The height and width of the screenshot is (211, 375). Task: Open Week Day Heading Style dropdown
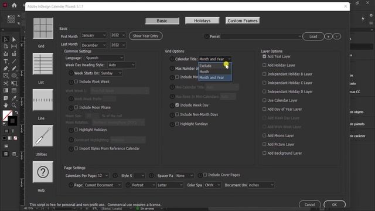pos(121,65)
